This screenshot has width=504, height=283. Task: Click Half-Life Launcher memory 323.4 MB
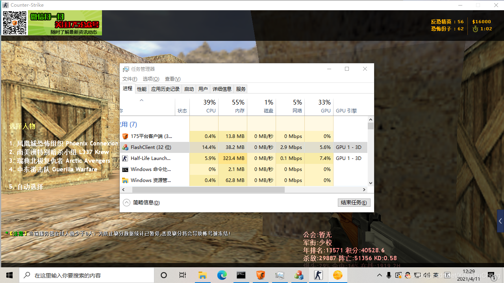click(233, 158)
